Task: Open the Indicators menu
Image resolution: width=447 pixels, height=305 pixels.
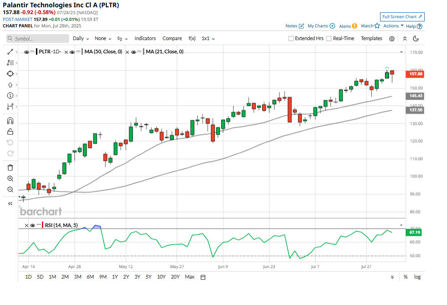Action: [145, 39]
